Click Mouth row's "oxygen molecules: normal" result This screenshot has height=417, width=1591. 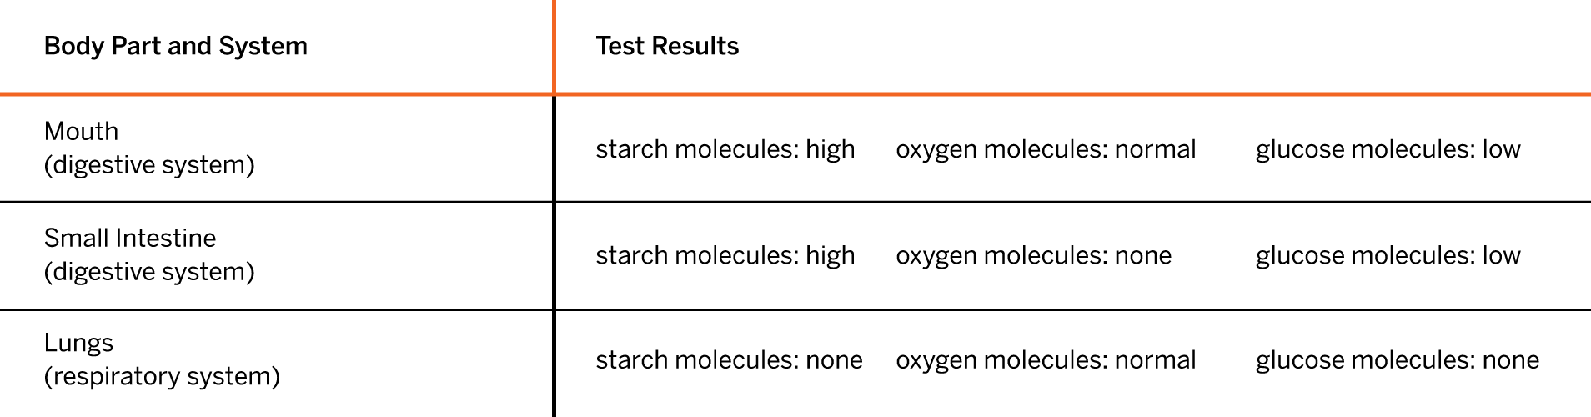1046,149
